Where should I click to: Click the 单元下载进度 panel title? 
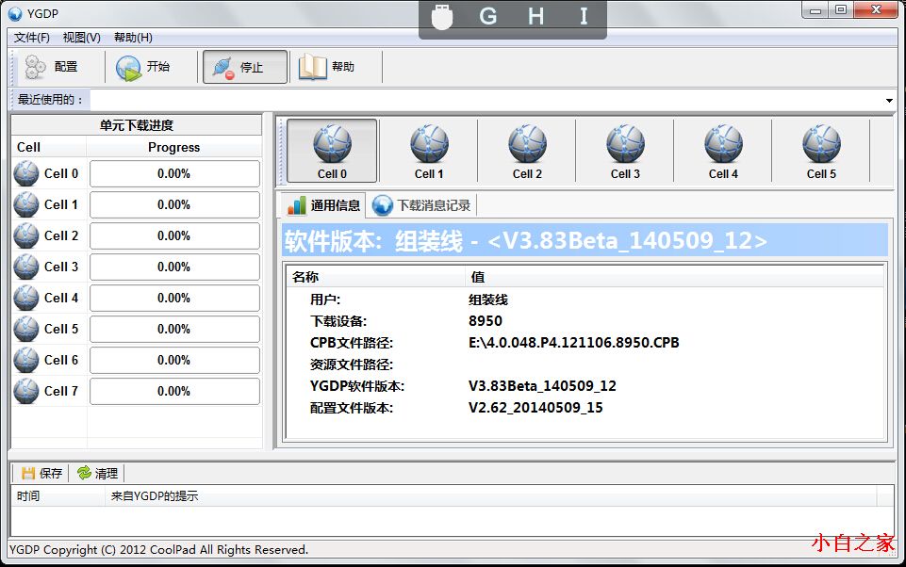tap(137, 125)
